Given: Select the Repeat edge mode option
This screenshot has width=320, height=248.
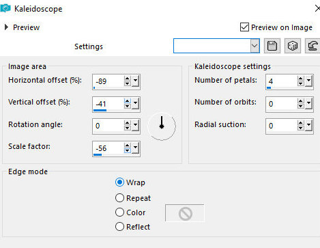Looking at the screenshot, I should [119, 198].
